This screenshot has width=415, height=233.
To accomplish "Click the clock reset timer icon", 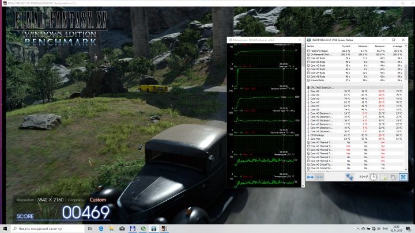I will click(373, 177).
